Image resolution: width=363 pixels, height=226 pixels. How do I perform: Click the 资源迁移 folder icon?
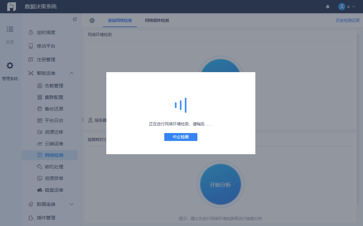[x=40, y=132]
